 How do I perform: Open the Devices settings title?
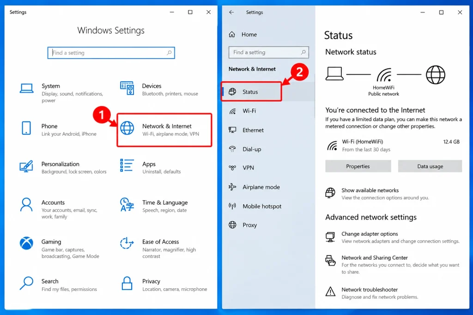pyautogui.click(x=152, y=86)
